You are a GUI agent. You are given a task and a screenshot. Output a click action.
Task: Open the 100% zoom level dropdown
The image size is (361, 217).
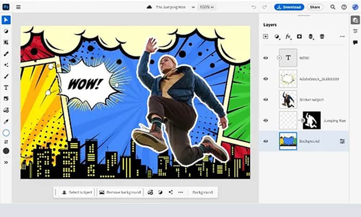206,7
